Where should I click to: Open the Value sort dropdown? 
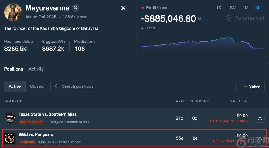(x=251, y=86)
